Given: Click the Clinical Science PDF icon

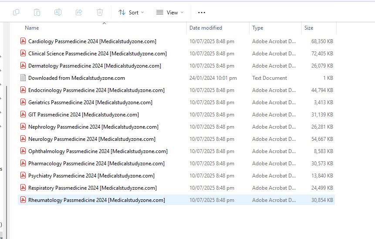Looking at the screenshot, I should tap(23, 53).
